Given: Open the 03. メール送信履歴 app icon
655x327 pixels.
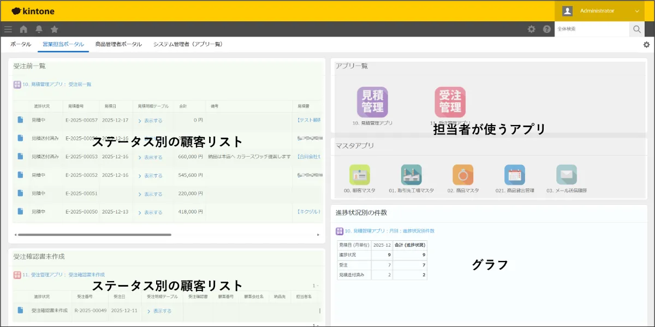Looking at the screenshot, I should [x=566, y=175].
